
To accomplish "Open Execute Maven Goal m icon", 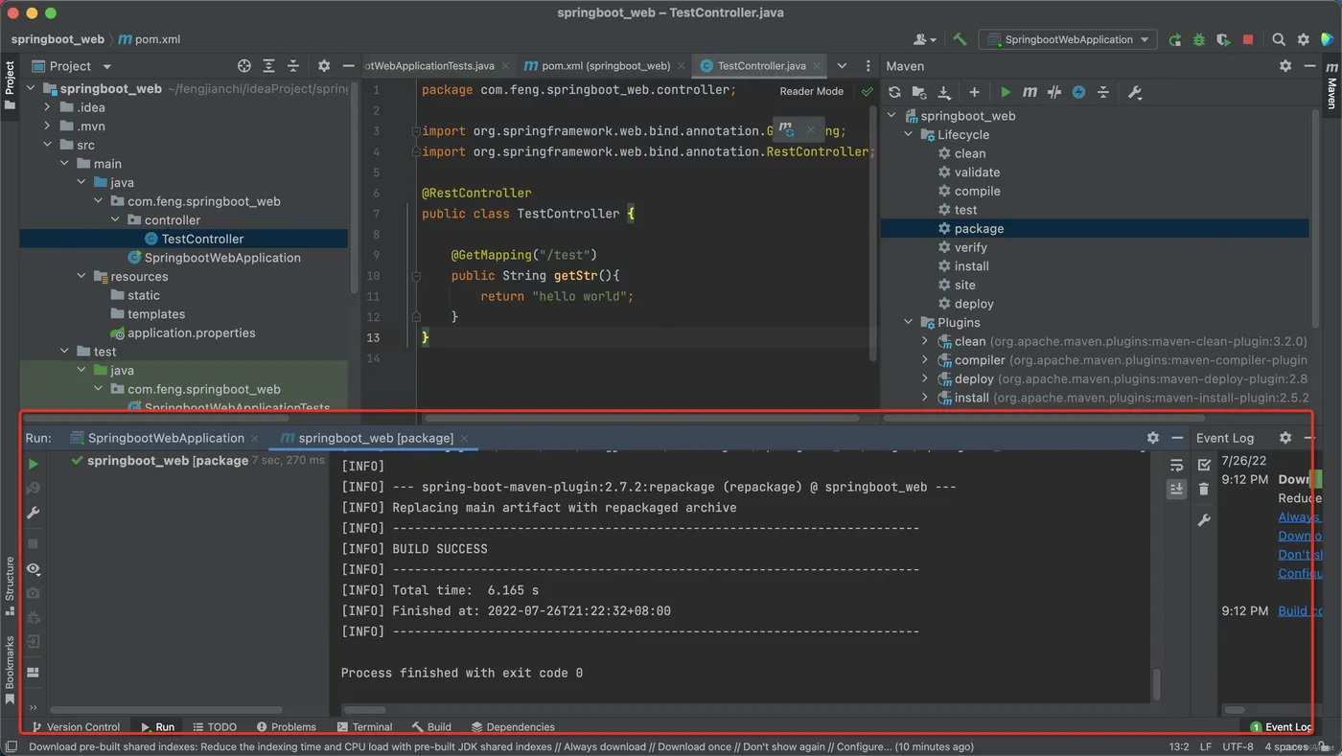I will tap(1030, 92).
